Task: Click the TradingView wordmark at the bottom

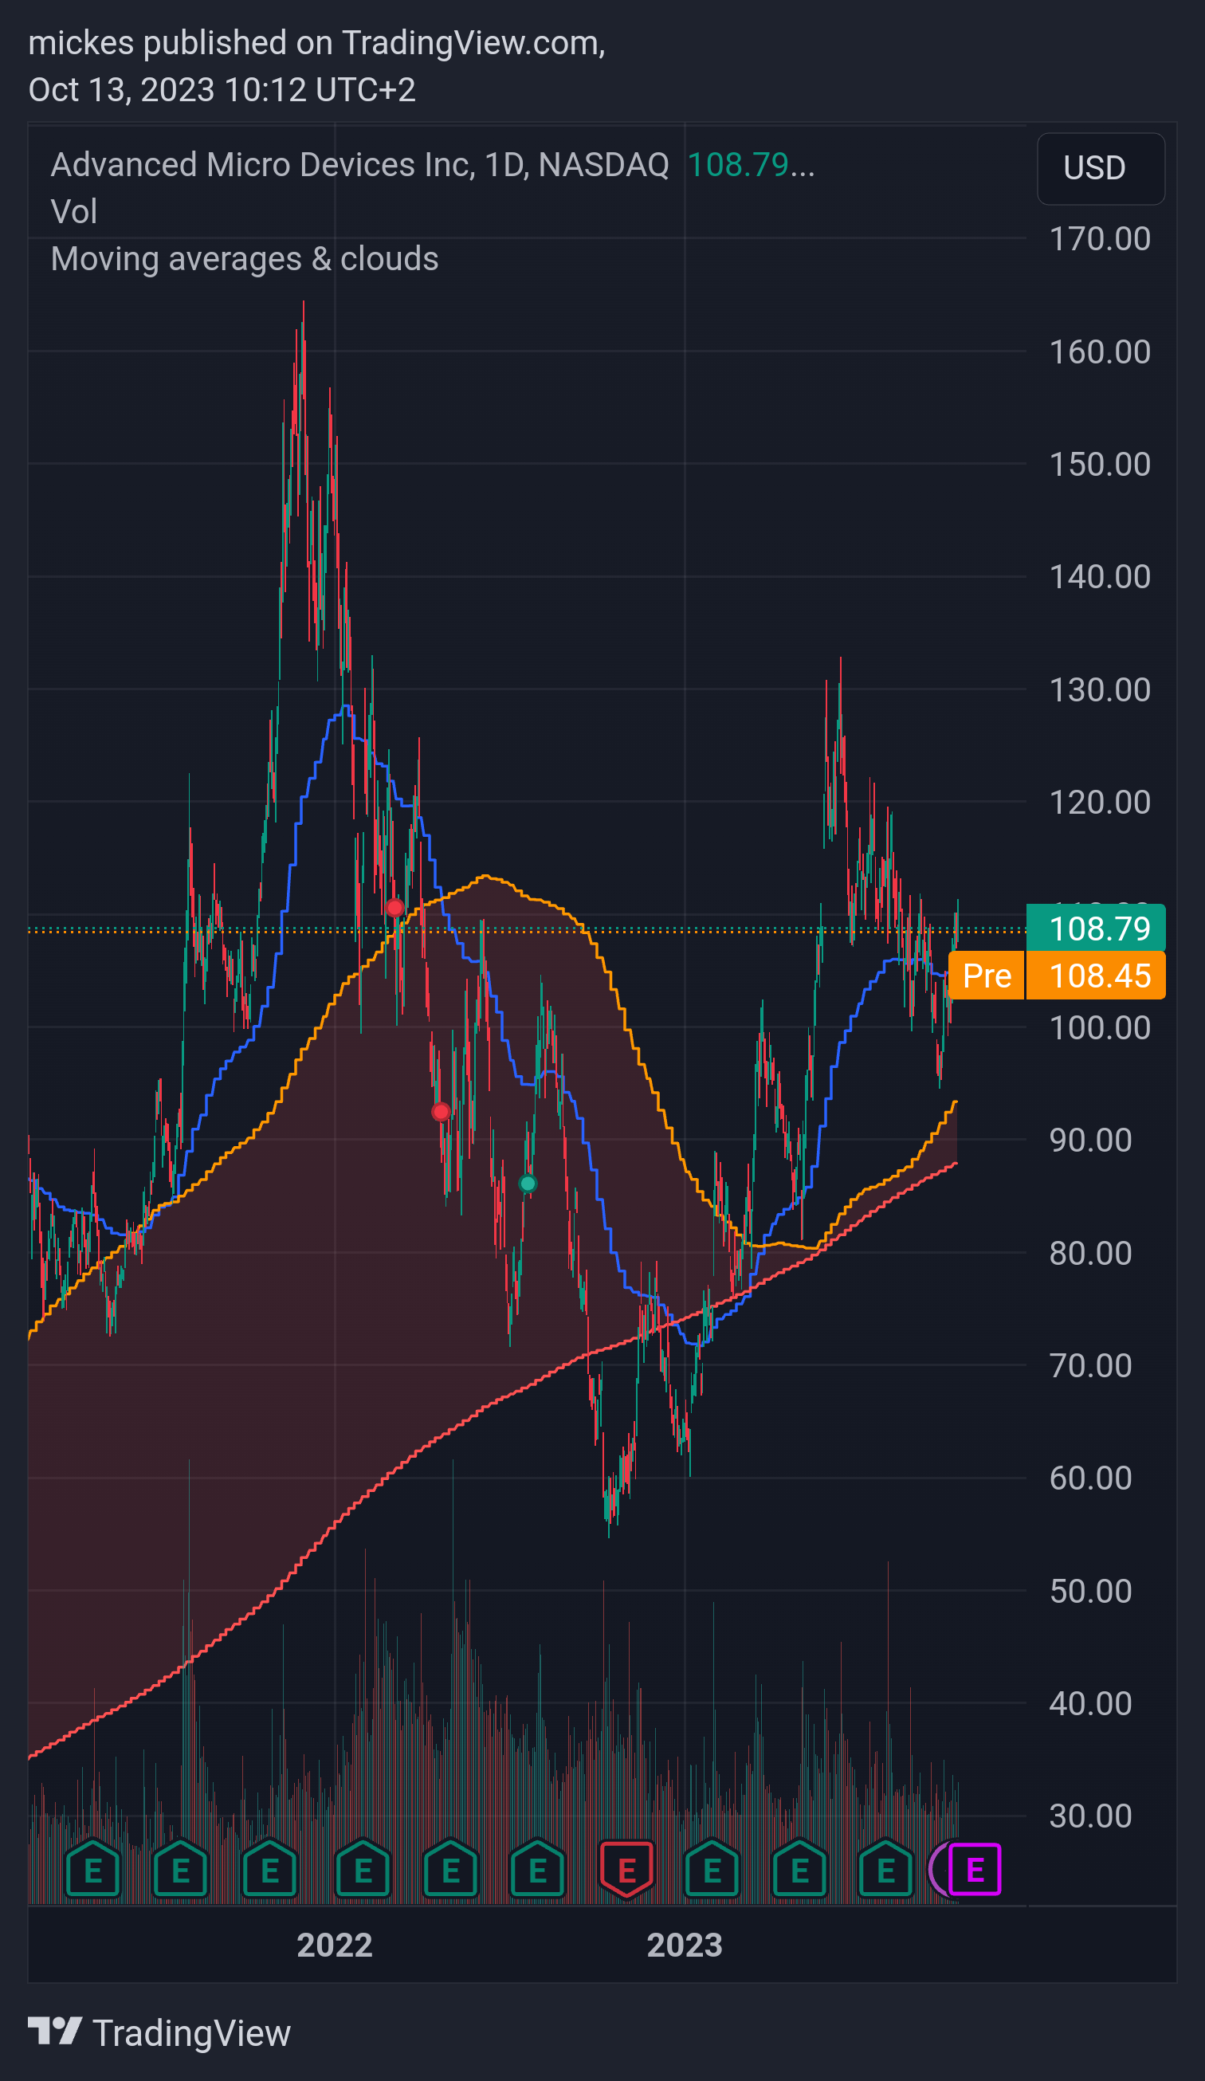Action: pos(191,2033)
